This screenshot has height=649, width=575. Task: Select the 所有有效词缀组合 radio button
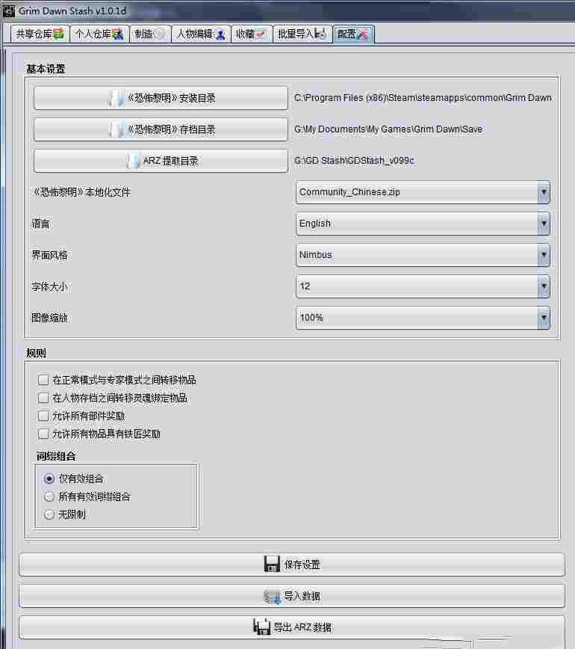[x=49, y=496]
